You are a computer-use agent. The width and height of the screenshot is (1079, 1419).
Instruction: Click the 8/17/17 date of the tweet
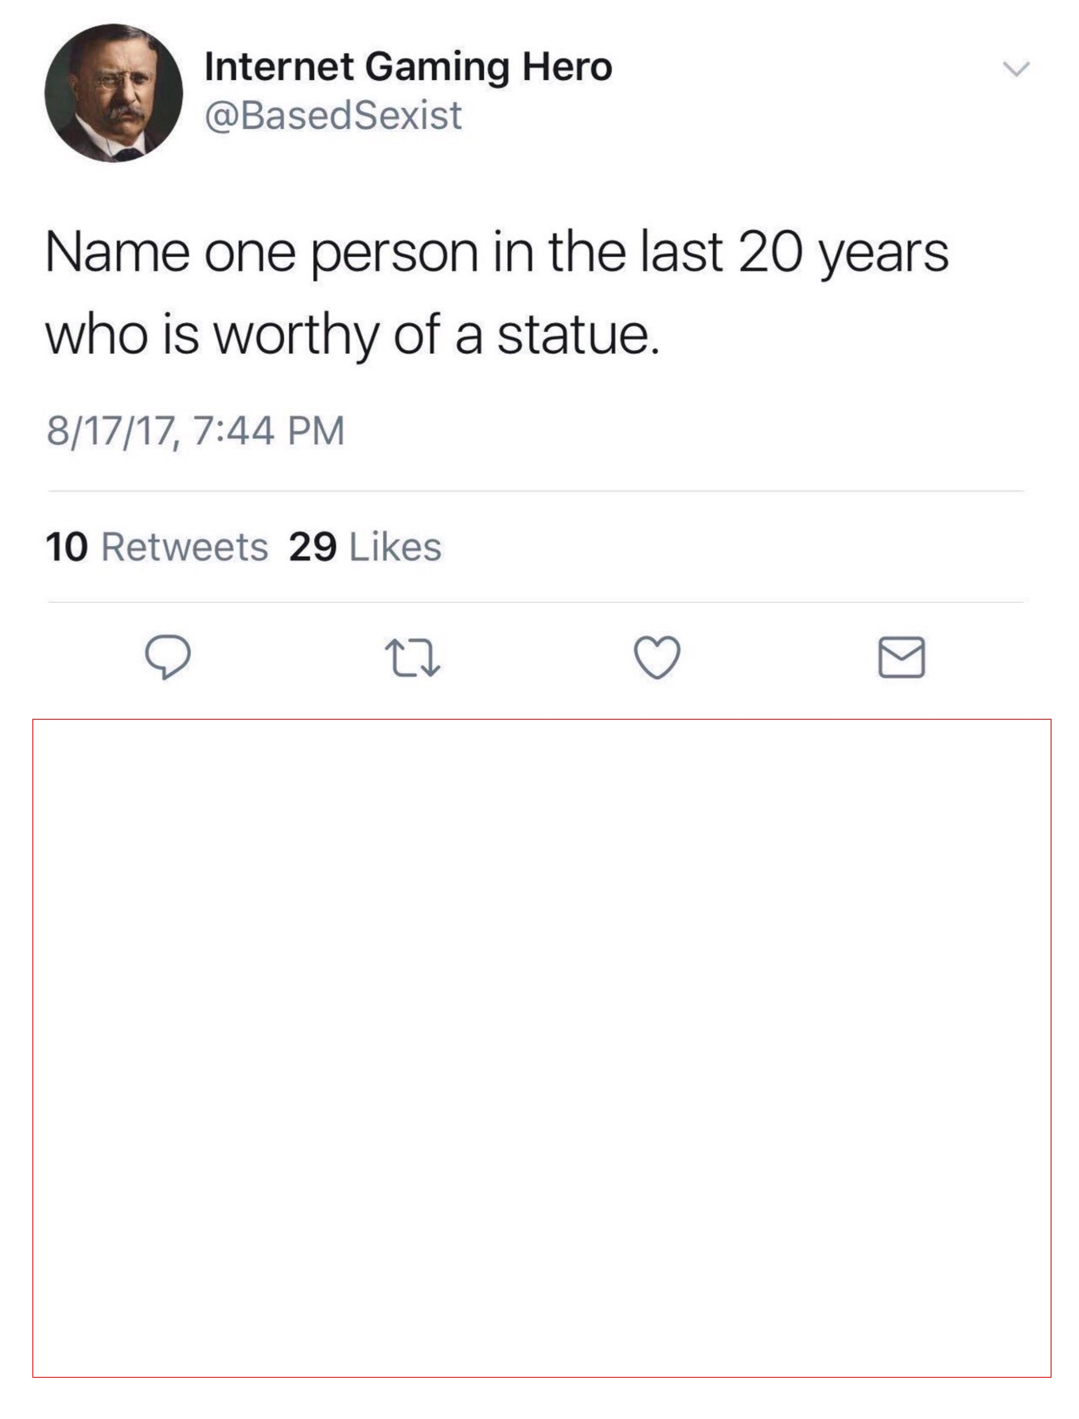pos(111,430)
